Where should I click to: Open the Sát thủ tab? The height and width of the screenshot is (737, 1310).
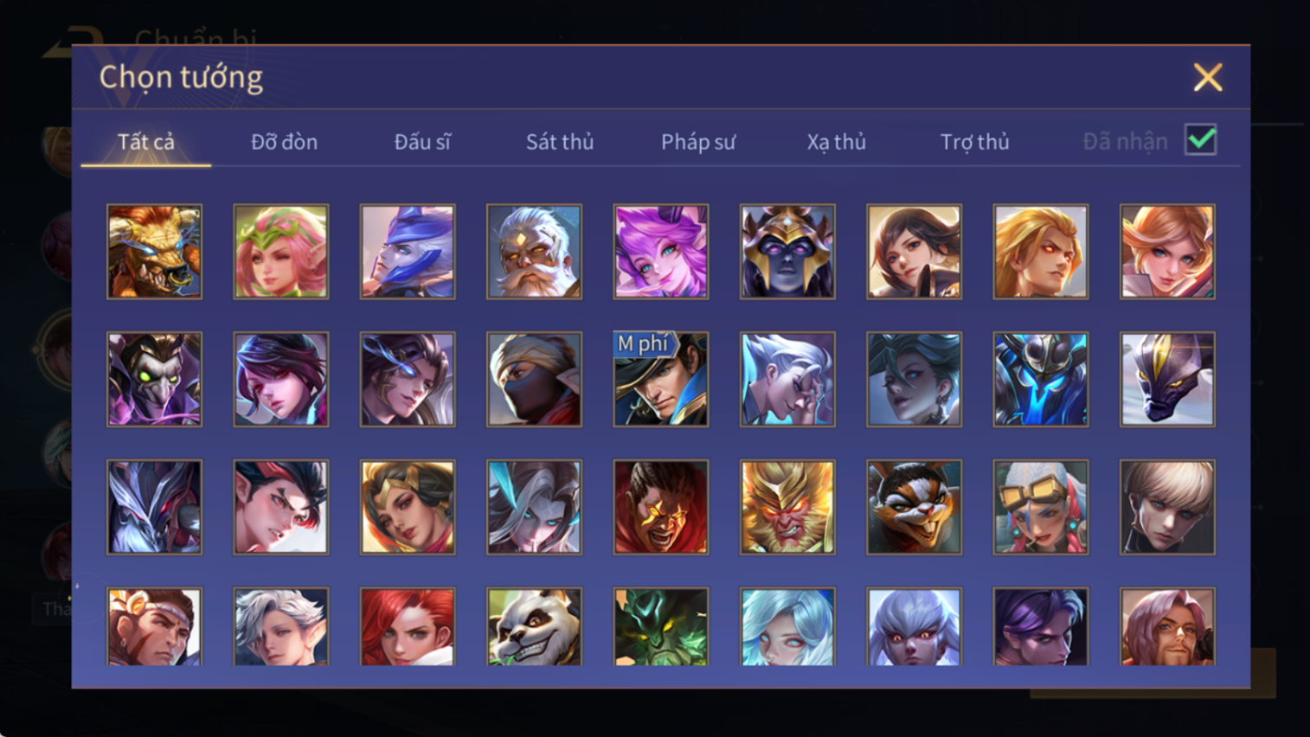560,142
